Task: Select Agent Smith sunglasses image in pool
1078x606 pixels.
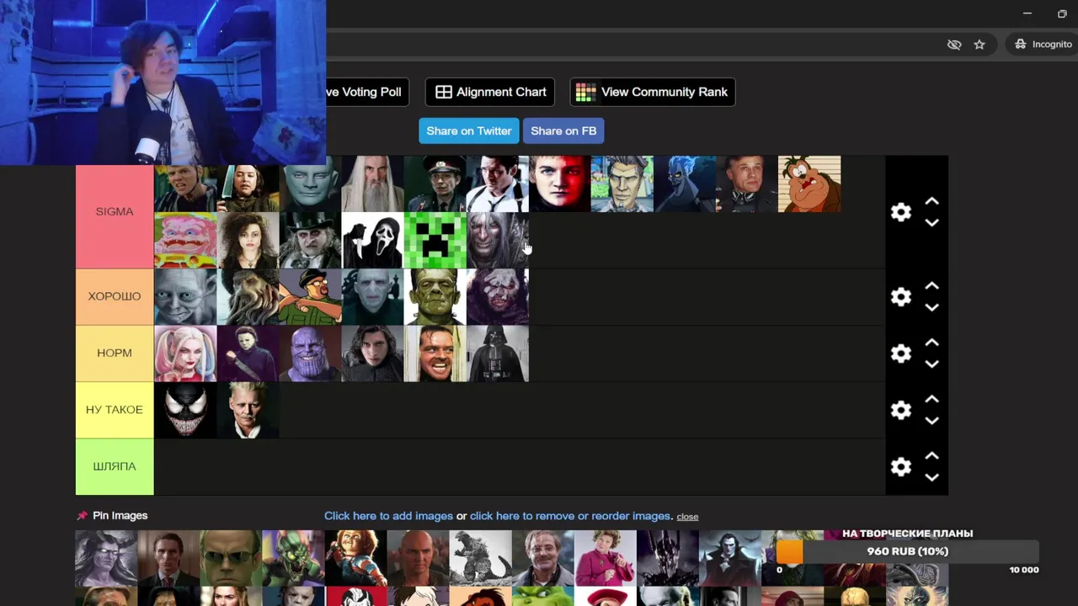Action: coord(232,558)
